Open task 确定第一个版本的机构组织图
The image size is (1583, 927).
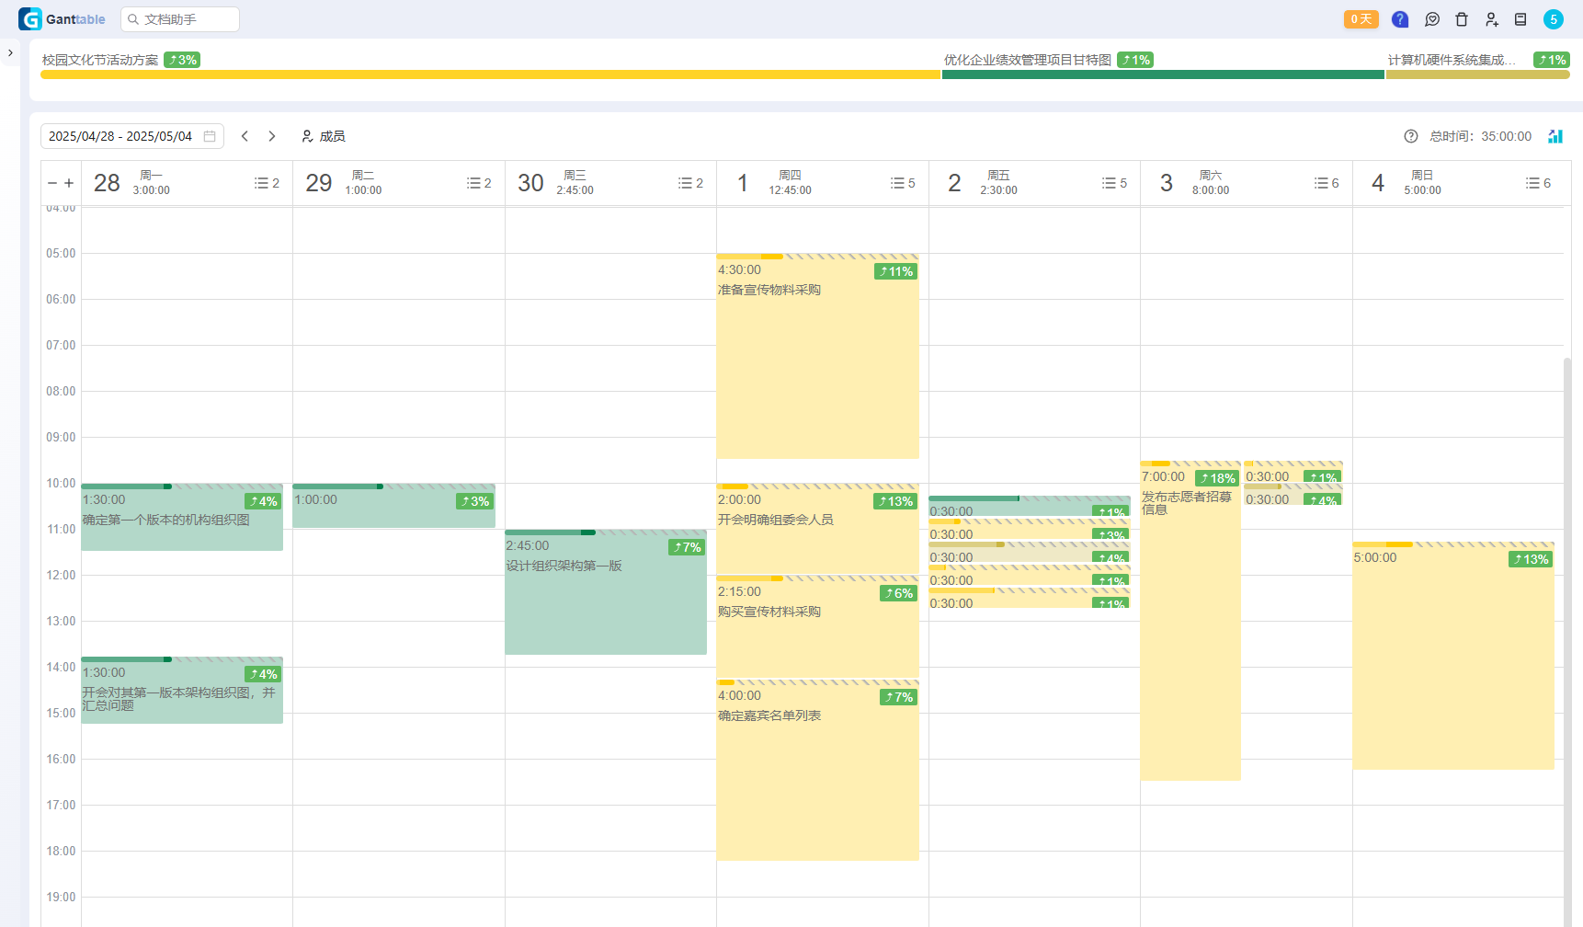click(182, 518)
